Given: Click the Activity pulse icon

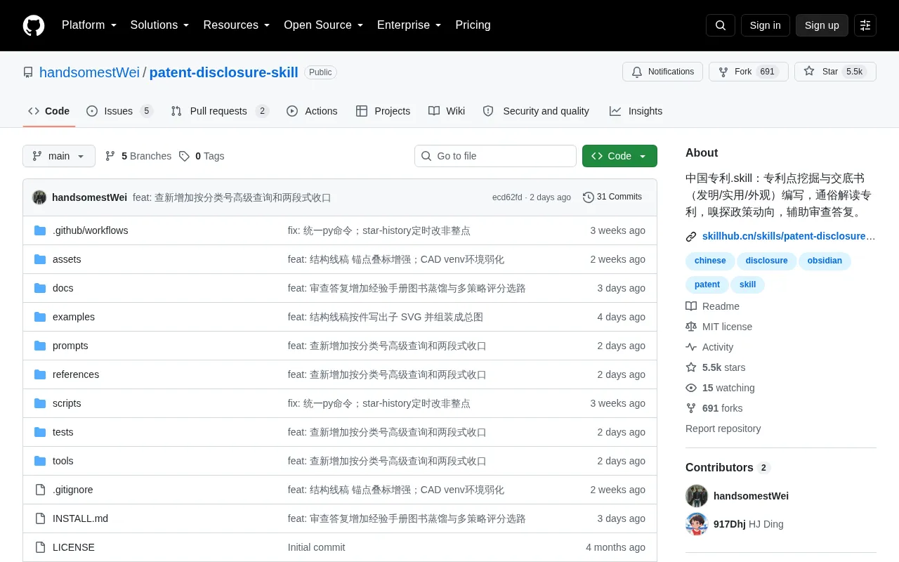Looking at the screenshot, I should [x=691, y=347].
